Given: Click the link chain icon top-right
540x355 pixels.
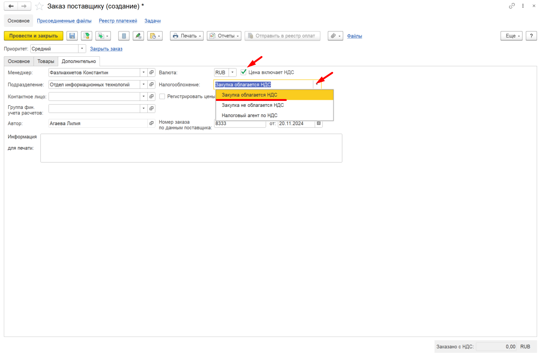Looking at the screenshot, I should point(512,6).
